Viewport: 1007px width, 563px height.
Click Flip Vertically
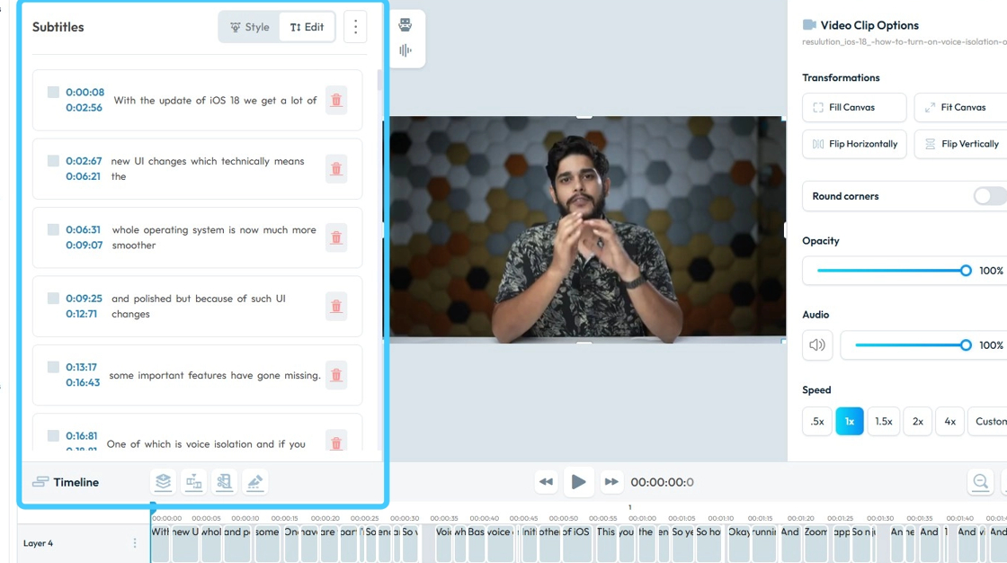tap(961, 144)
